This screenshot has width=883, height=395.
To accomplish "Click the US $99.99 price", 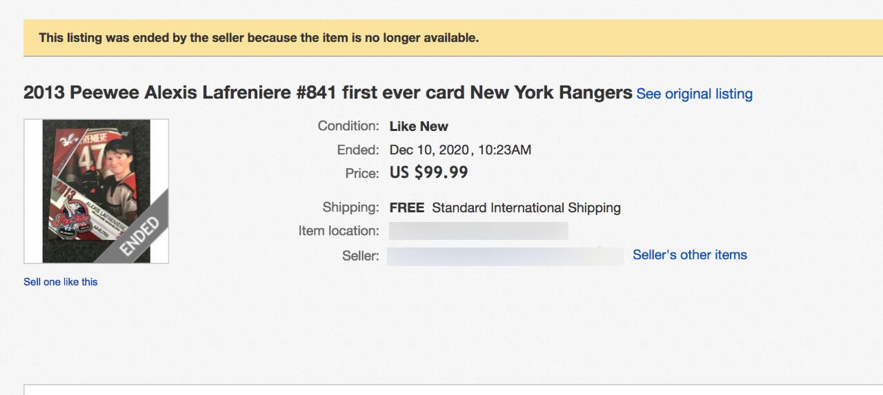I will click(x=428, y=172).
